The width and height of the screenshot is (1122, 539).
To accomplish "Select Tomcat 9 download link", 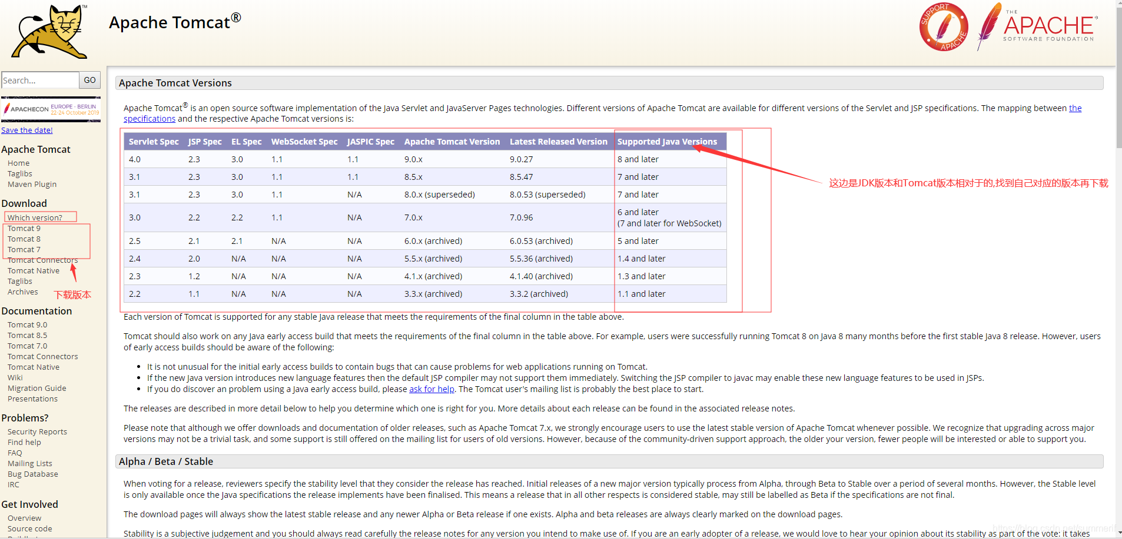I will click(24, 229).
